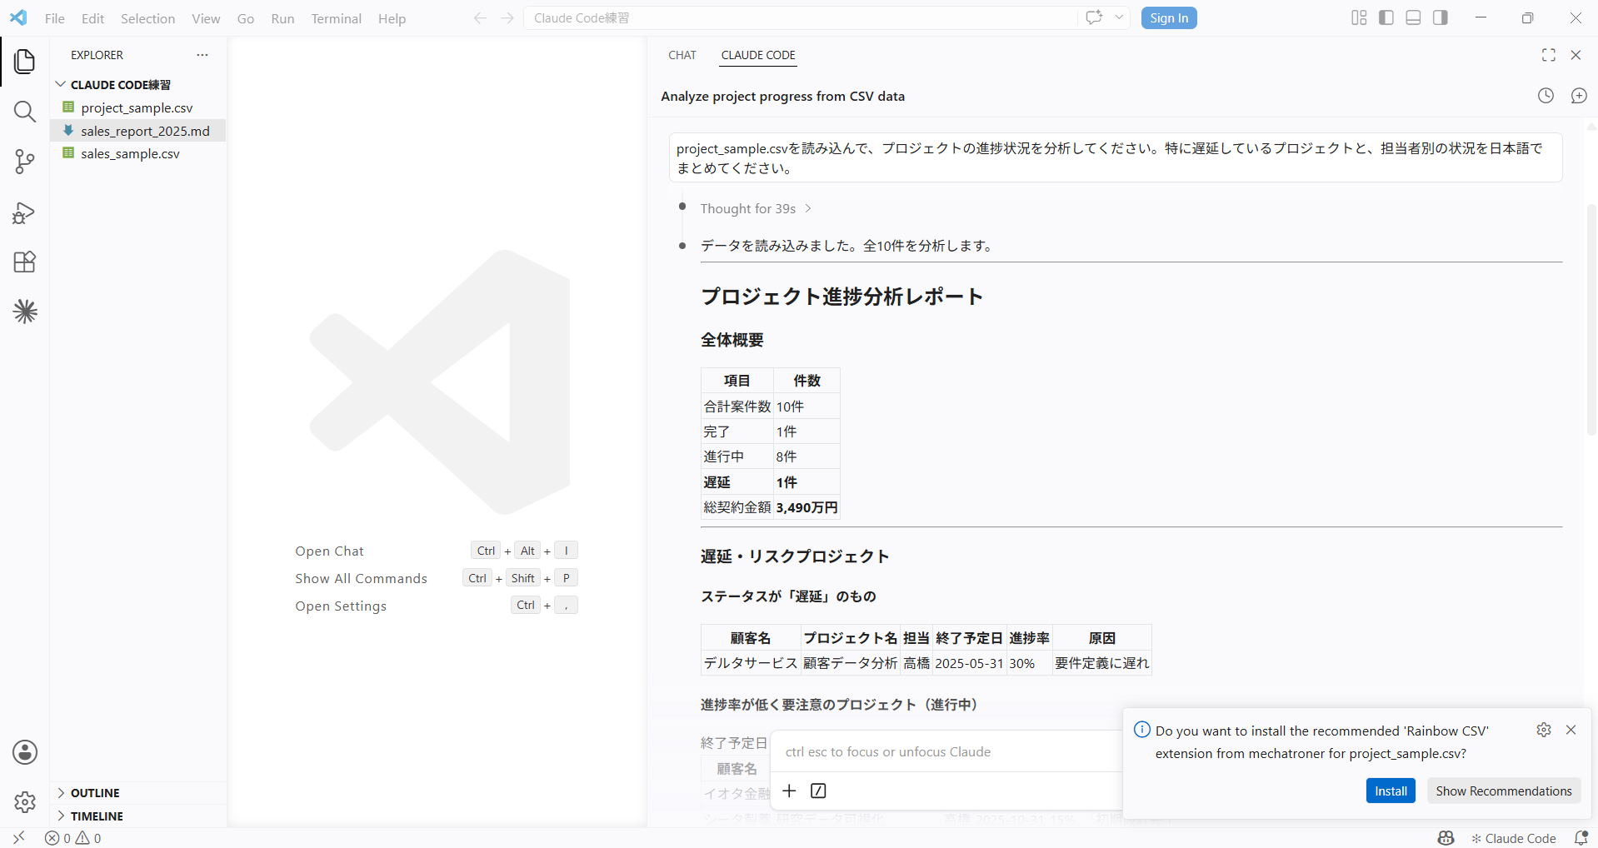Toggle bottom Panel visibility

pos(1413,17)
